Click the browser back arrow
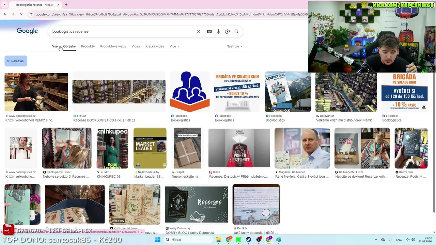This screenshot has height=245, width=436. pos(5,14)
